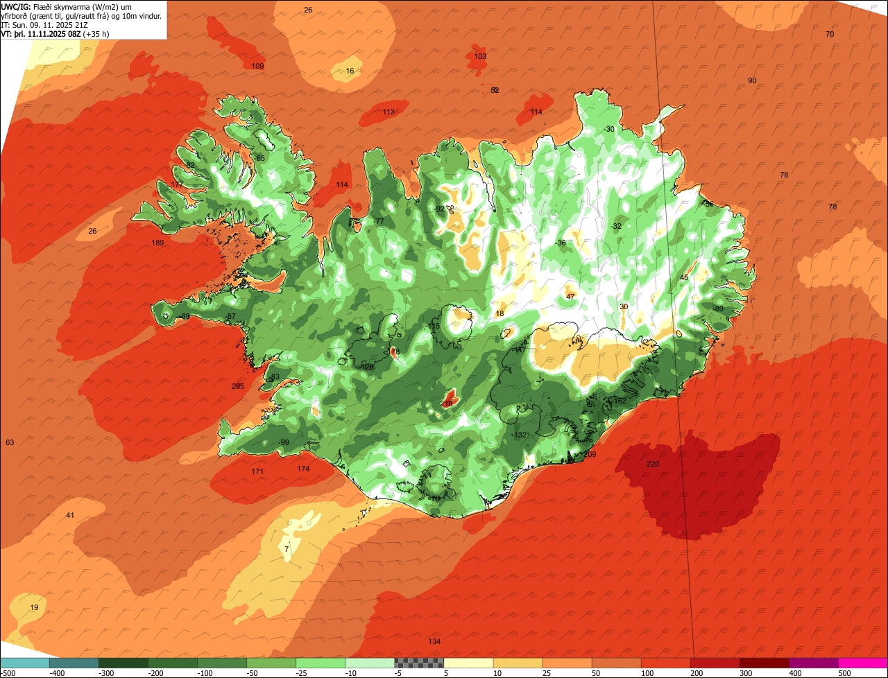
Task: Click the orange swatch between 50 and 100
Action: 615,663
